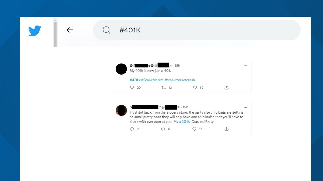Screen dimensions: 323x181
Task: Open more options on second tweet
Action: (245, 107)
